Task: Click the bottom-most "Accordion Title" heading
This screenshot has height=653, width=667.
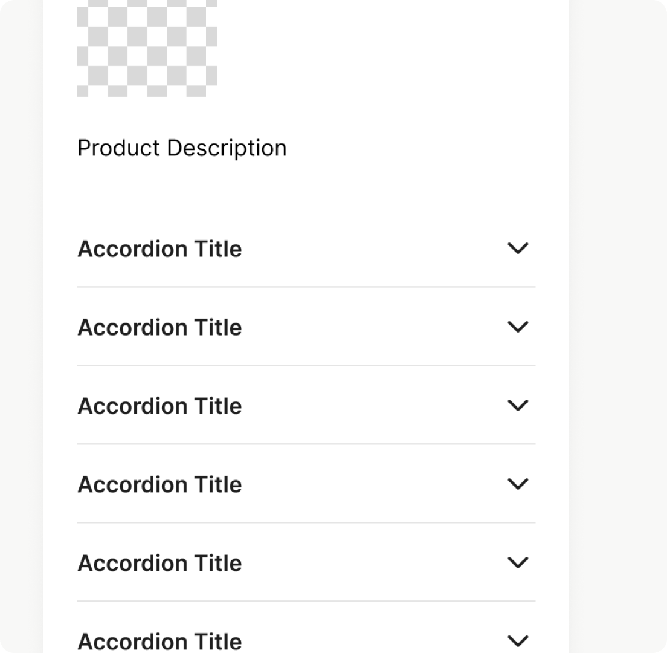Action: [x=159, y=642]
